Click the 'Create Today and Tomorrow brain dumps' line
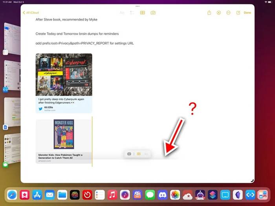 (x=77, y=34)
